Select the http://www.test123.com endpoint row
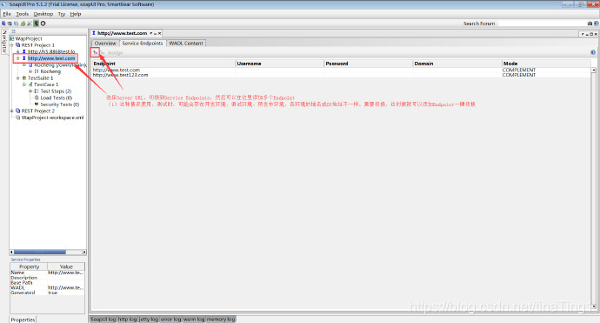Viewport: 600px width, 323px height. click(x=342, y=75)
